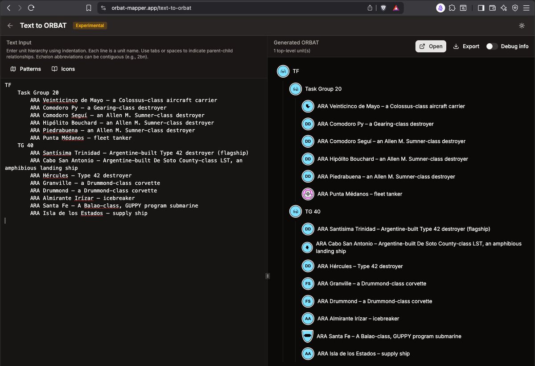Click the share icon in the address bar

370,8
